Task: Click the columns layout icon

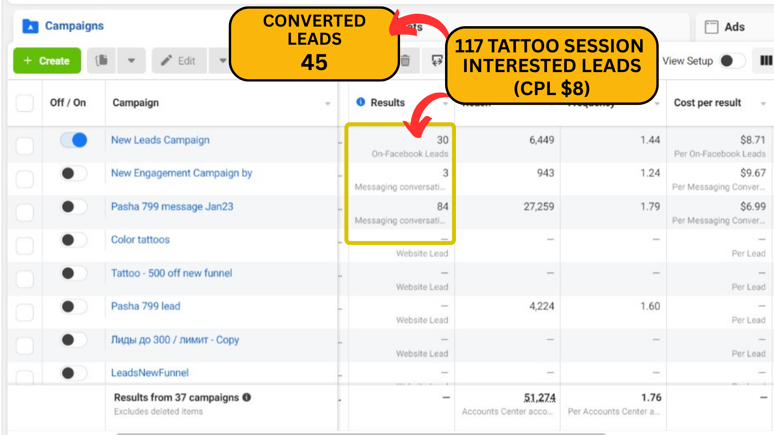Action: [766, 61]
